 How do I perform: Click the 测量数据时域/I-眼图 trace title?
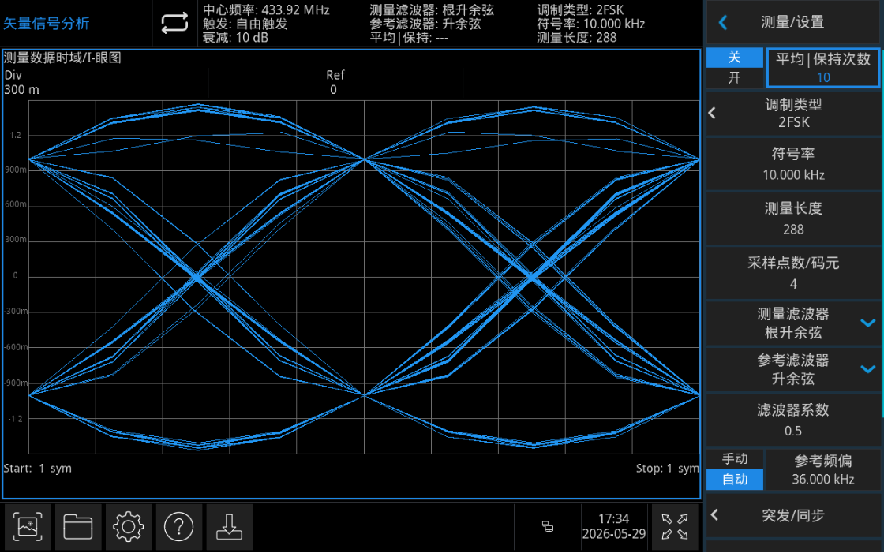click(62, 58)
